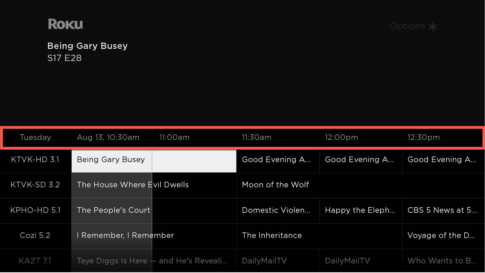Choose DailyMailTV in the 11:30am slot
485x273 pixels.
278,261
